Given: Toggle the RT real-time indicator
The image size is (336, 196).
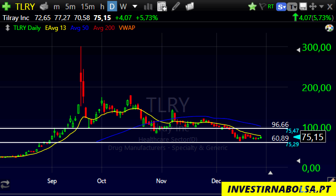Looking at the screenshot, I should [271, 7].
